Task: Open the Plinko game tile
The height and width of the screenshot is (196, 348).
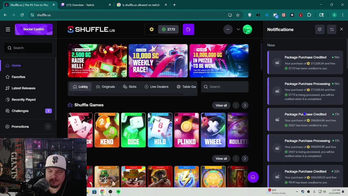Action: 187,130
